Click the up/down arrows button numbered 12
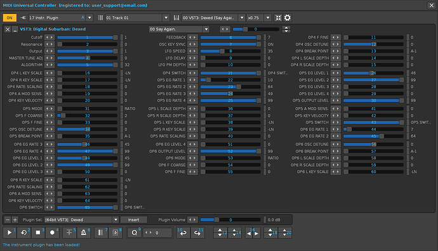Screen dimensions: 438x251 point(220,233)
